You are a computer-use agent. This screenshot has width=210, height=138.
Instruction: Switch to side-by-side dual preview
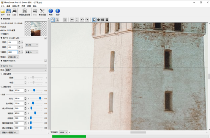tap(103, 20)
